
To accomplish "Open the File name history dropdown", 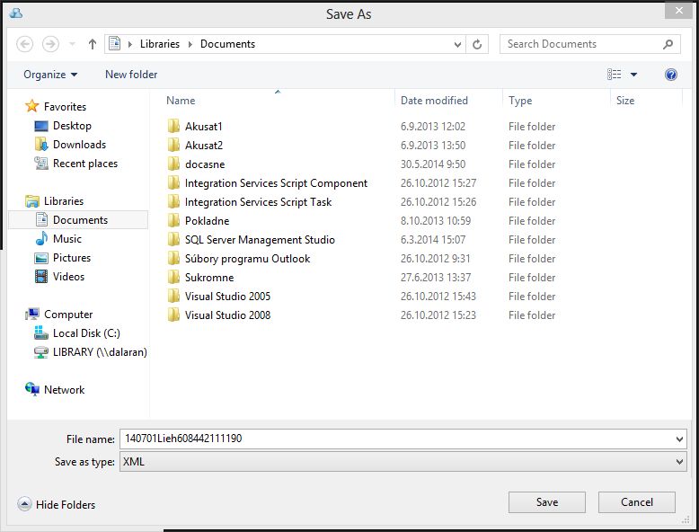I will [678, 439].
